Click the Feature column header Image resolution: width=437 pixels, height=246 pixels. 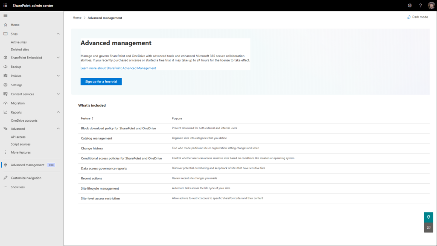pos(85,118)
